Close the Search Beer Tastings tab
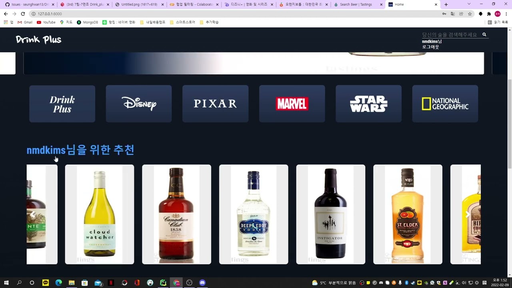Image resolution: width=512 pixels, height=288 pixels. [381, 4]
